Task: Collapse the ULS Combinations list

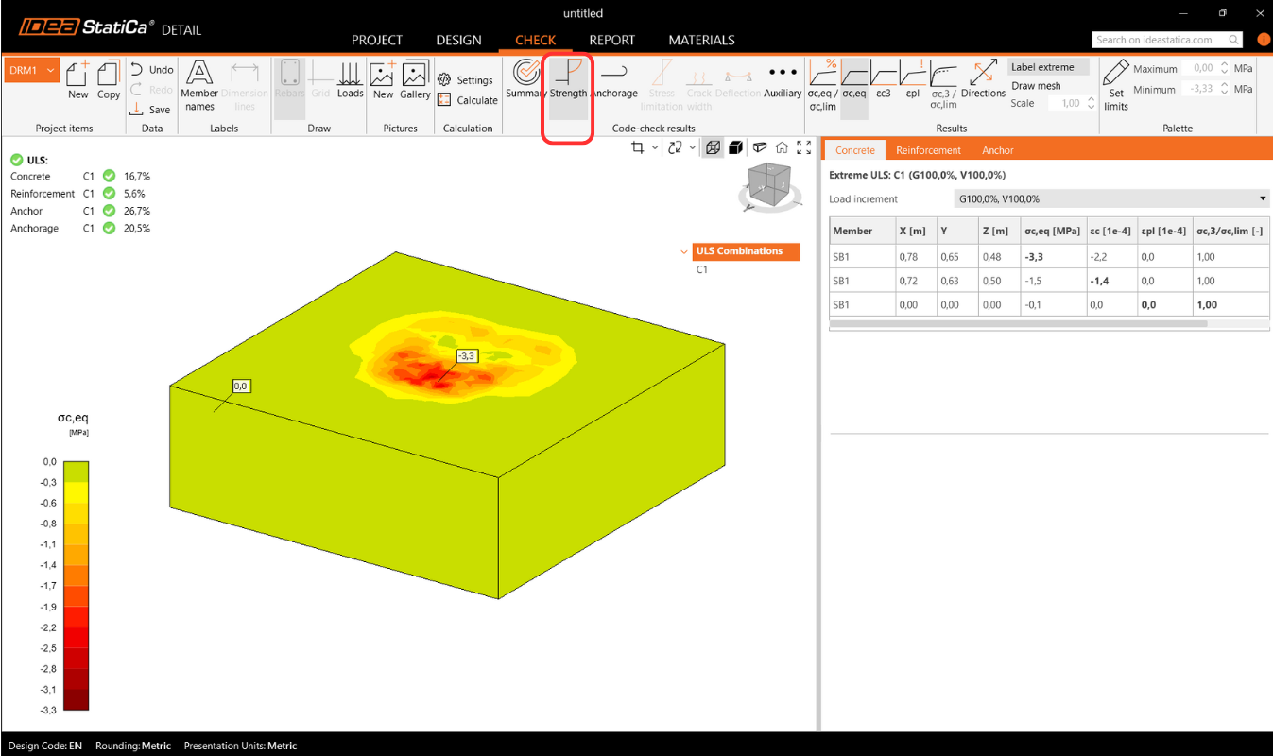Action: pos(684,251)
